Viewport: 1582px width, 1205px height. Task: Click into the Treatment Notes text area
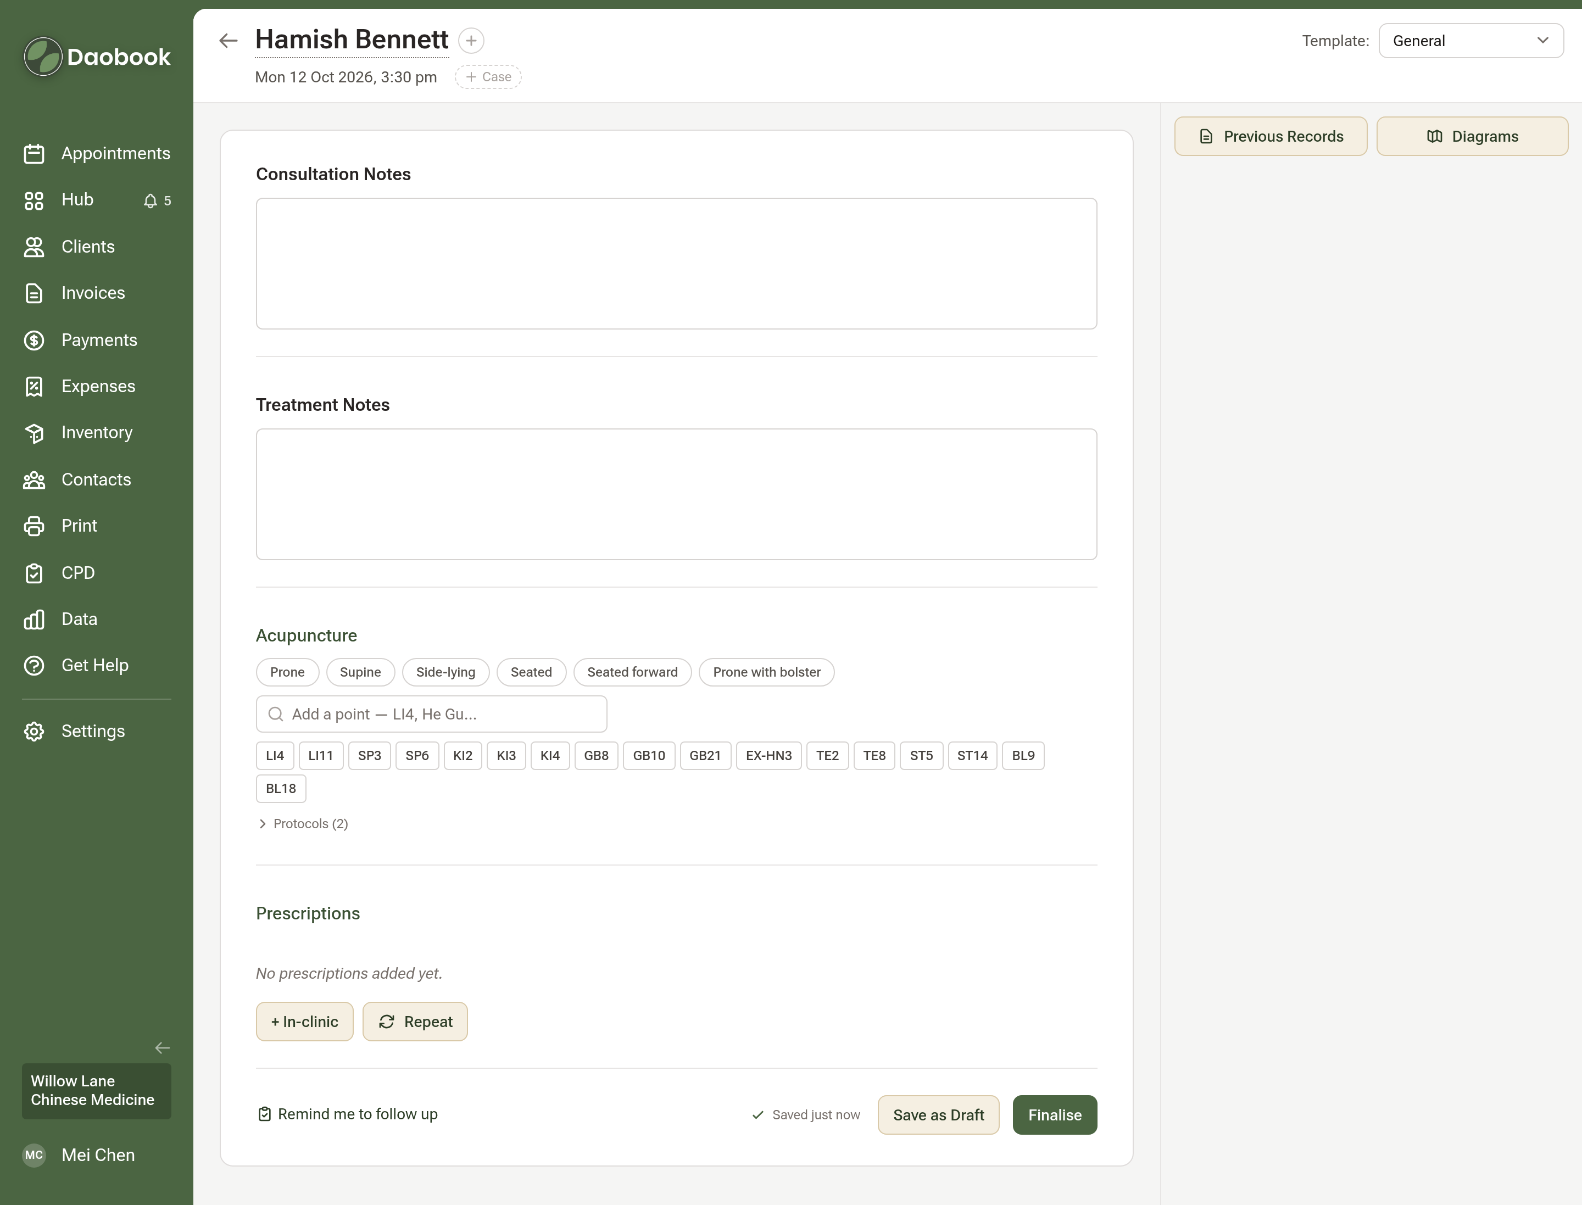point(676,494)
